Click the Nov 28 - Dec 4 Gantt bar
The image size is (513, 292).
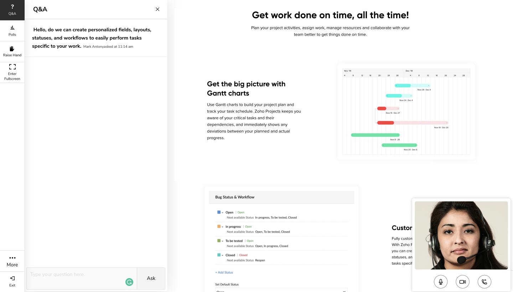412,85
